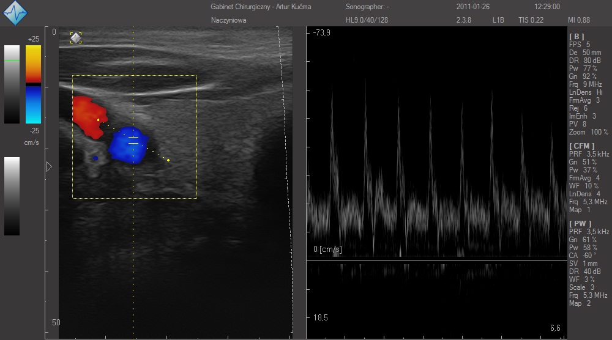Click the 6,6 time scale value
Viewport: 612px width, 340px height.
[x=556, y=328]
